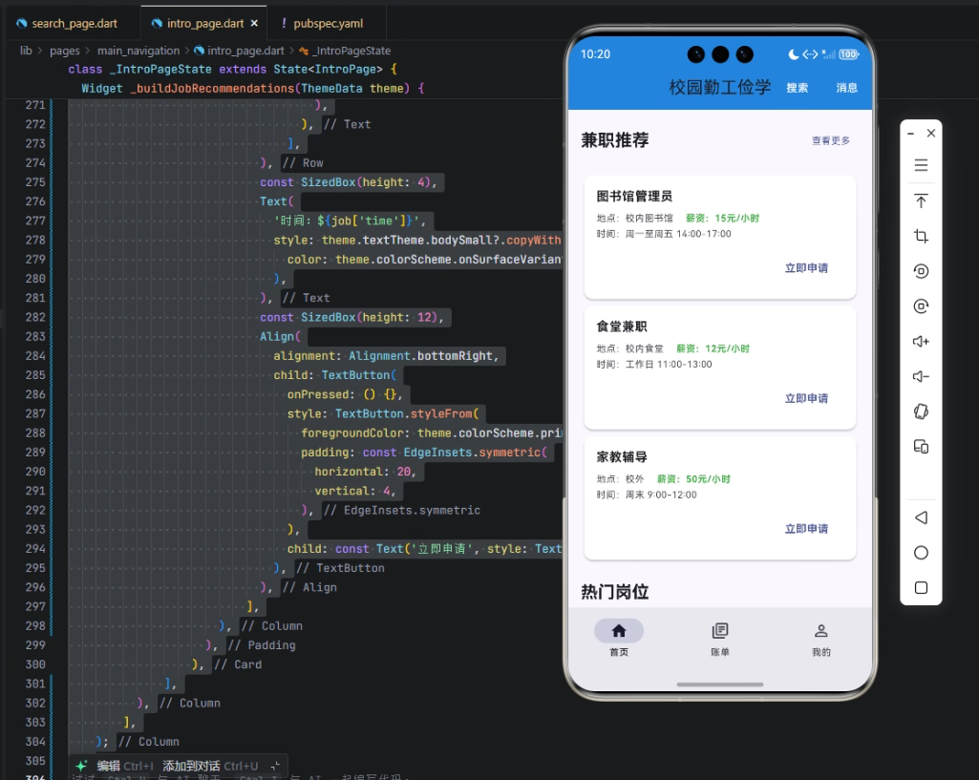Click the second emulator rotate icon

pyautogui.click(x=921, y=306)
